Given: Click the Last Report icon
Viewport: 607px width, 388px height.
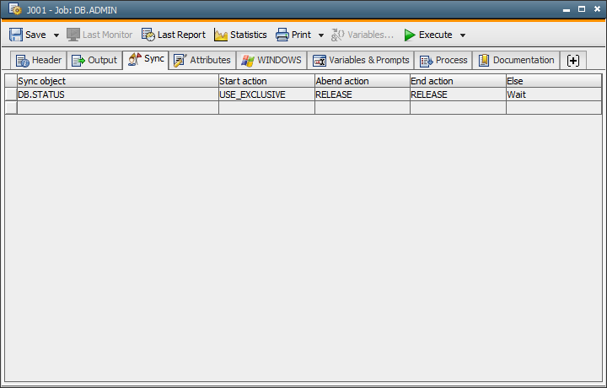Looking at the screenshot, I should [x=148, y=35].
